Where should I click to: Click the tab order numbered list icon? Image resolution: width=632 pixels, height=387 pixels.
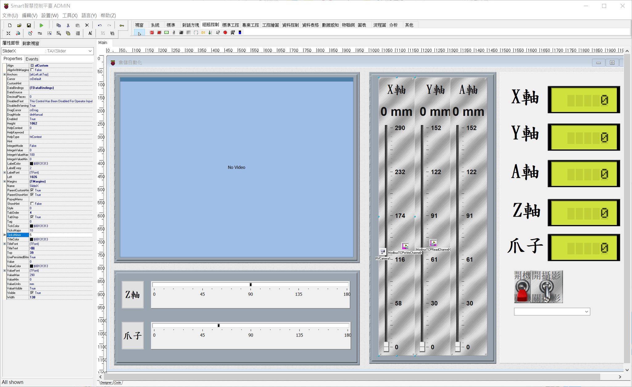click(78, 33)
